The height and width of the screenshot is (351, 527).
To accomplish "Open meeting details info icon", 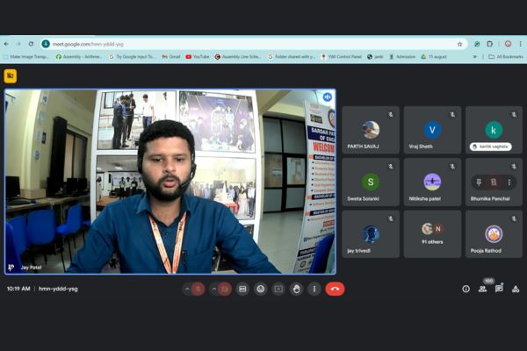I will click(x=466, y=289).
